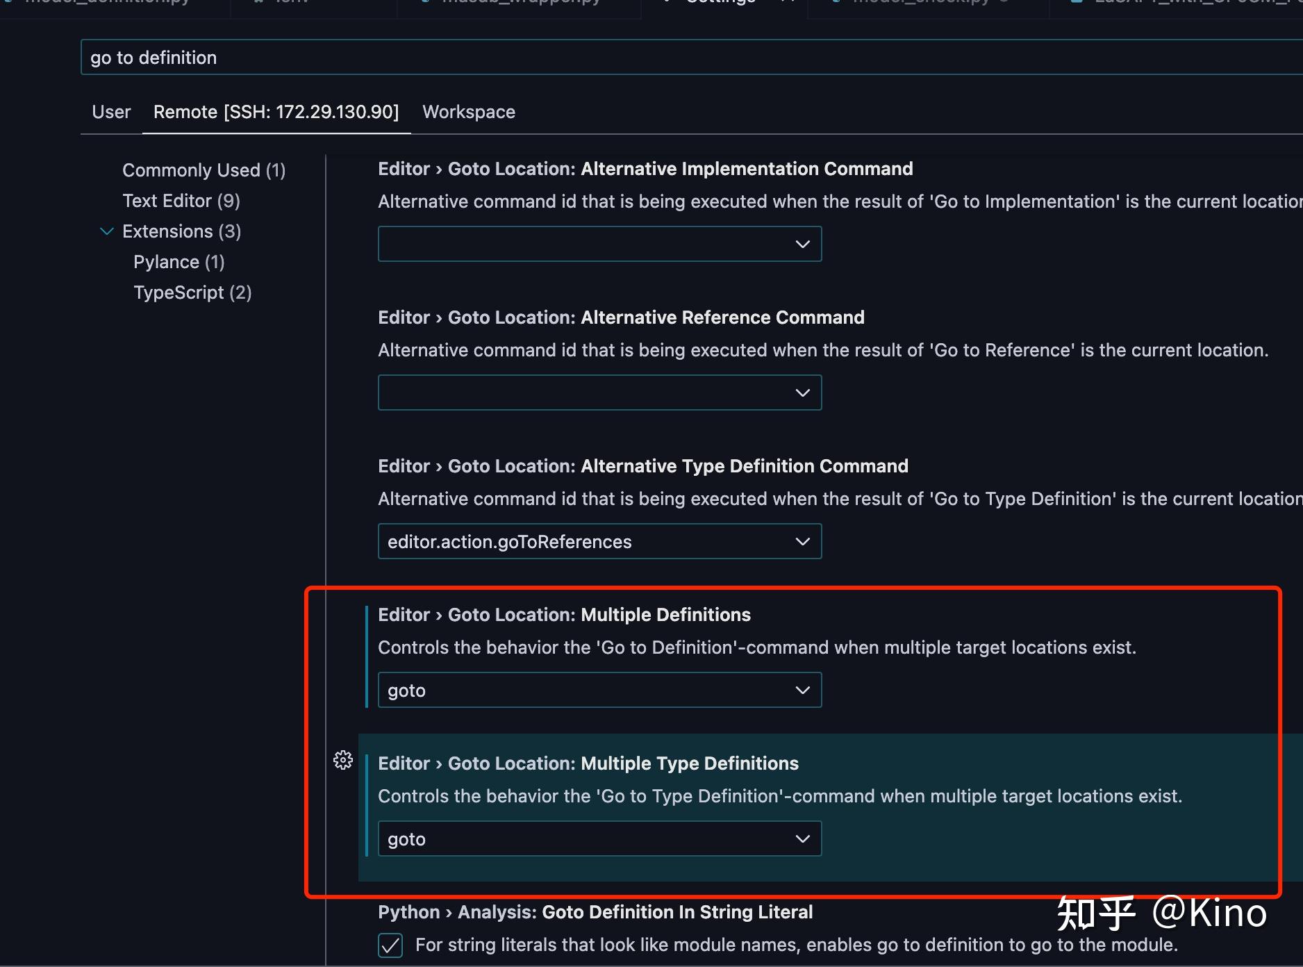Click 'For string literals that look like module names' text
The image size is (1303, 967).
pyautogui.click(x=797, y=945)
